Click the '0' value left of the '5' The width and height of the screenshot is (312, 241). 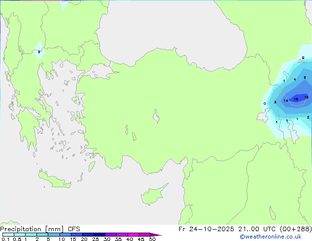pyautogui.click(x=265, y=104)
